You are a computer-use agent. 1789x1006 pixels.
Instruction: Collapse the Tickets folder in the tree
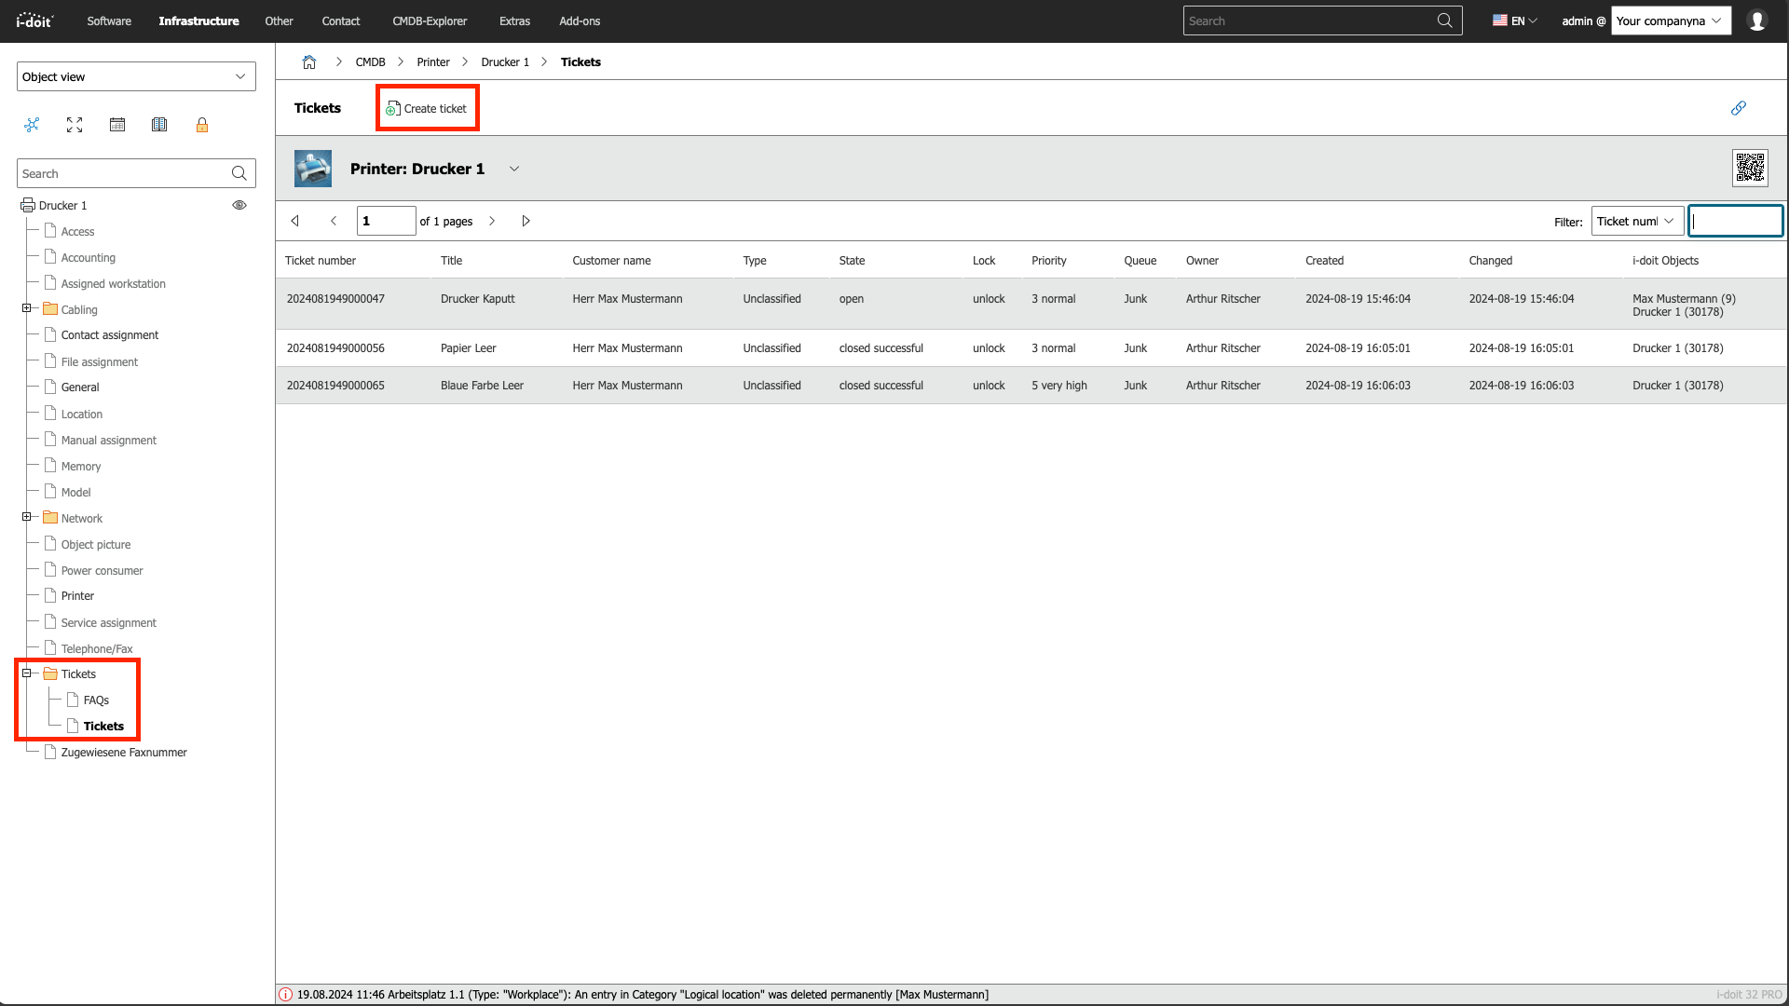(x=27, y=673)
